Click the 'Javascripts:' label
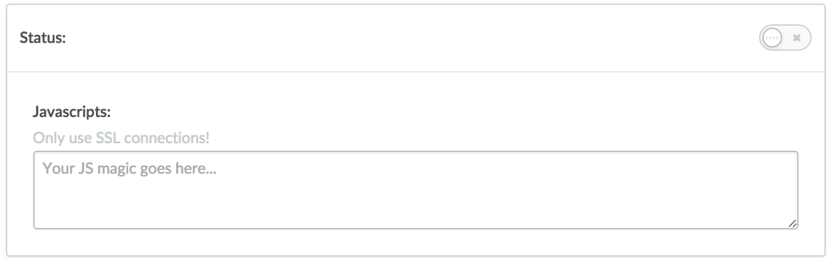Image resolution: width=830 pixels, height=258 pixels. [72, 112]
